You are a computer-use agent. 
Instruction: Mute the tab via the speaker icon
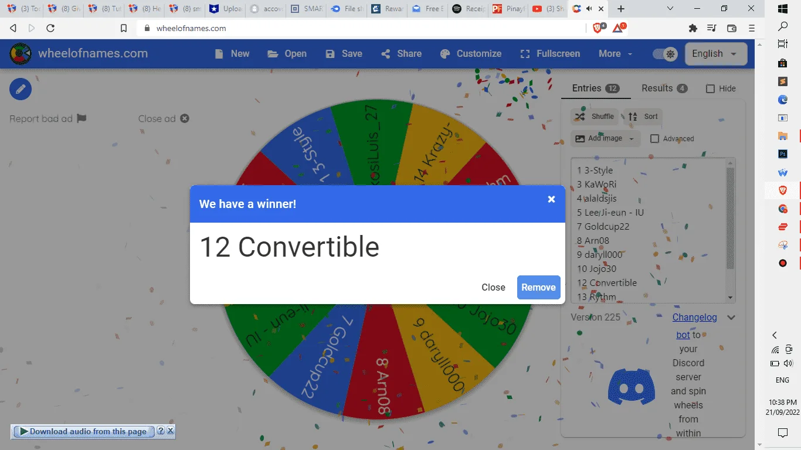click(588, 9)
